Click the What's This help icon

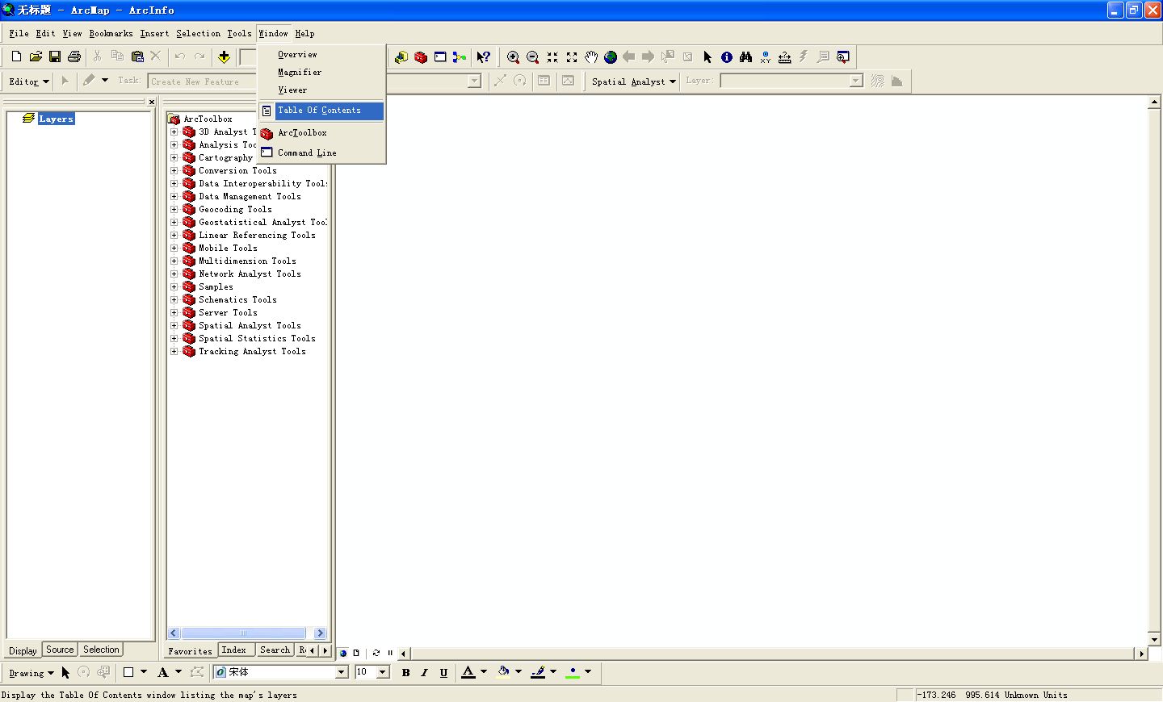[x=483, y=56]
